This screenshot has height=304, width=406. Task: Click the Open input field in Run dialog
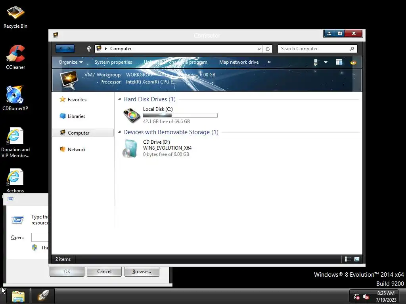[x=40, y=237]
